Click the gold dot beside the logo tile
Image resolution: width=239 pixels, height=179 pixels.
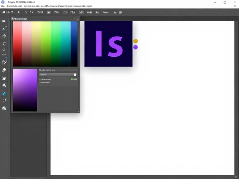tap(136, 41)
